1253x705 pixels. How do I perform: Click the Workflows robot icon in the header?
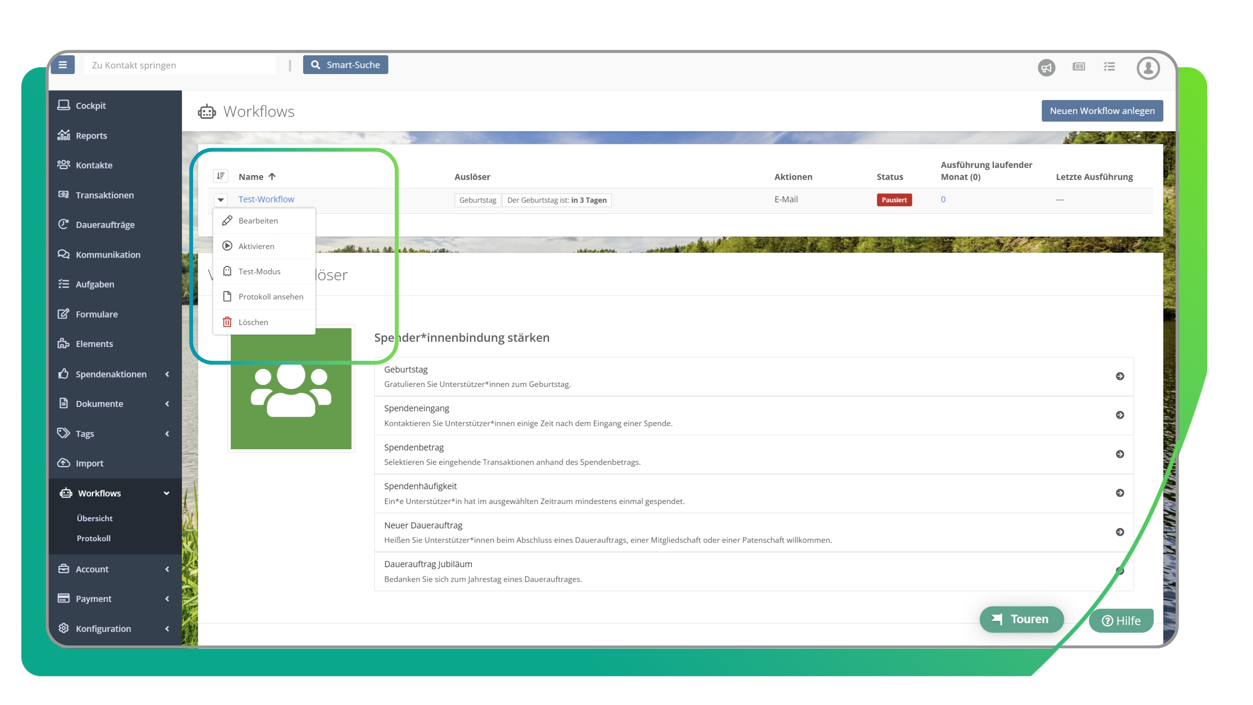207,111
